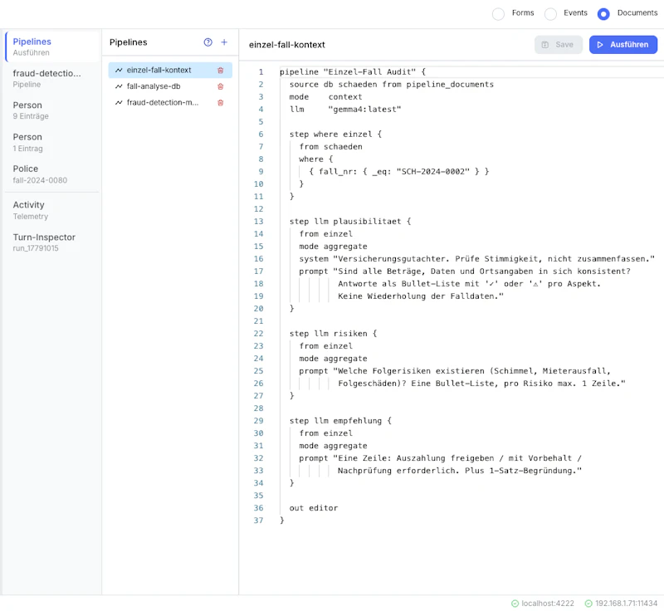664x611 pixels.
Task: Click the pipeline icon beside einzel-fall-kontext
Action: [119, 71]
